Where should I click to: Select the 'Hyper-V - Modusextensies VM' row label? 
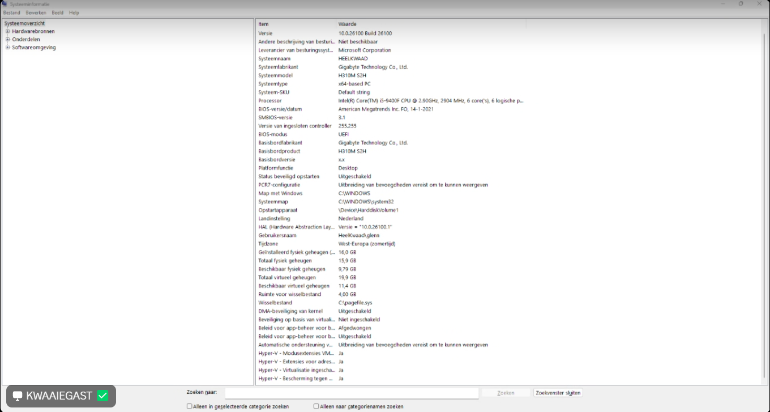296,353
